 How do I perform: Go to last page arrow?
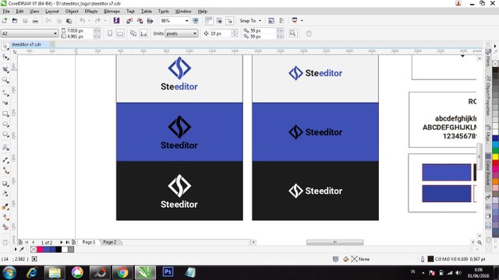pos(68,242)
